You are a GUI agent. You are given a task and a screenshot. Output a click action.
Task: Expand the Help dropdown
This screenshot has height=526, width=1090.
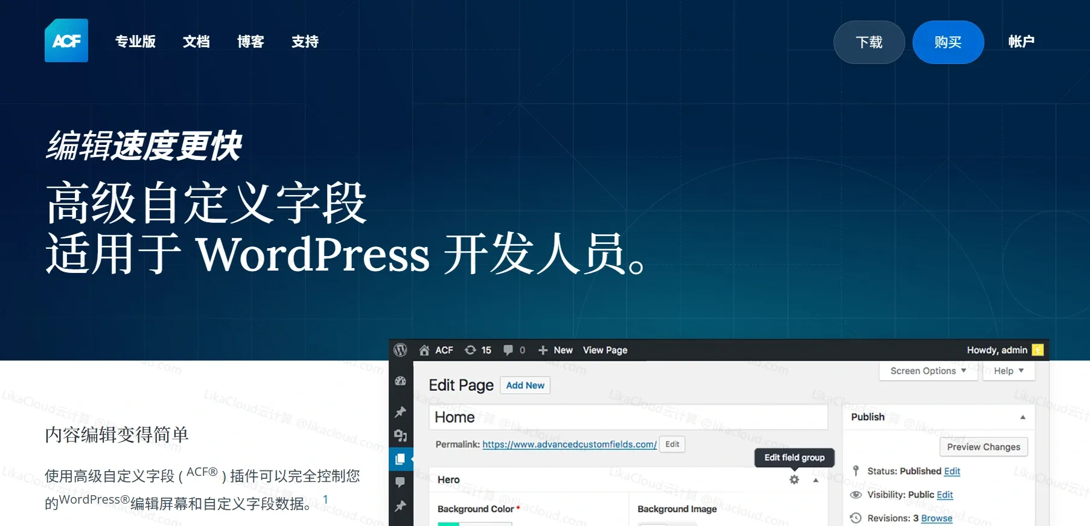coord(1009,371)
